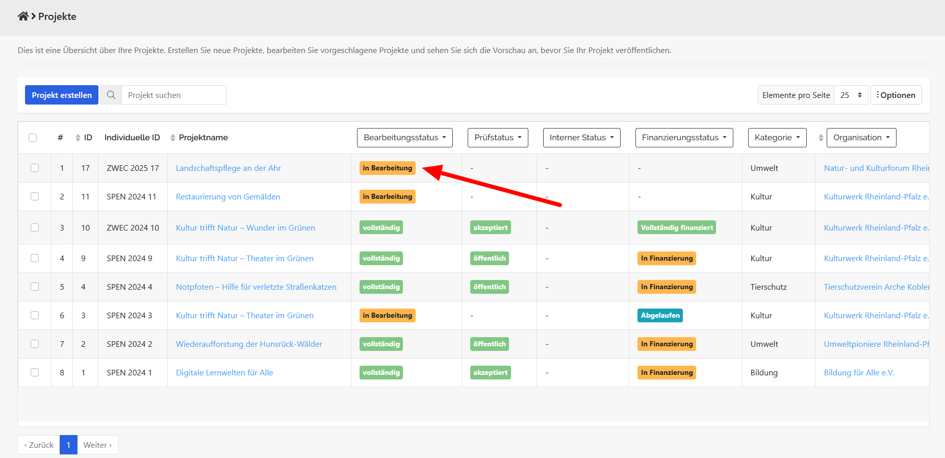Select checkbox for Digitale Lernwelten row
Image resolution: width=945 pixels, height=458 pixels.
[x=35, y=373]
